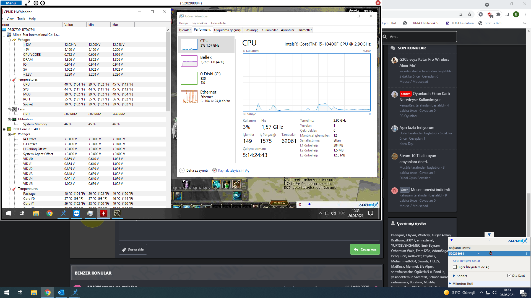
Task: Switch to the İşlemler tab in Task Manager
Action: [x=185, y=30]
